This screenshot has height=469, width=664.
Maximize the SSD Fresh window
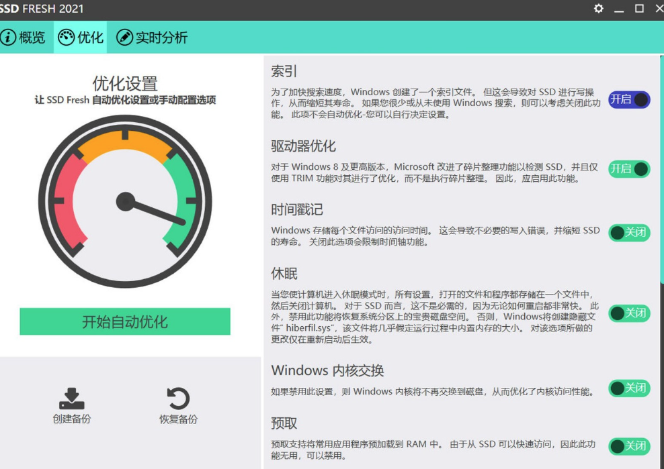coord(639,9)
